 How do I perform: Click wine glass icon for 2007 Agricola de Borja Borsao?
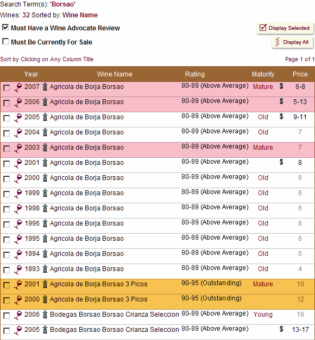[x=18, y=87]
